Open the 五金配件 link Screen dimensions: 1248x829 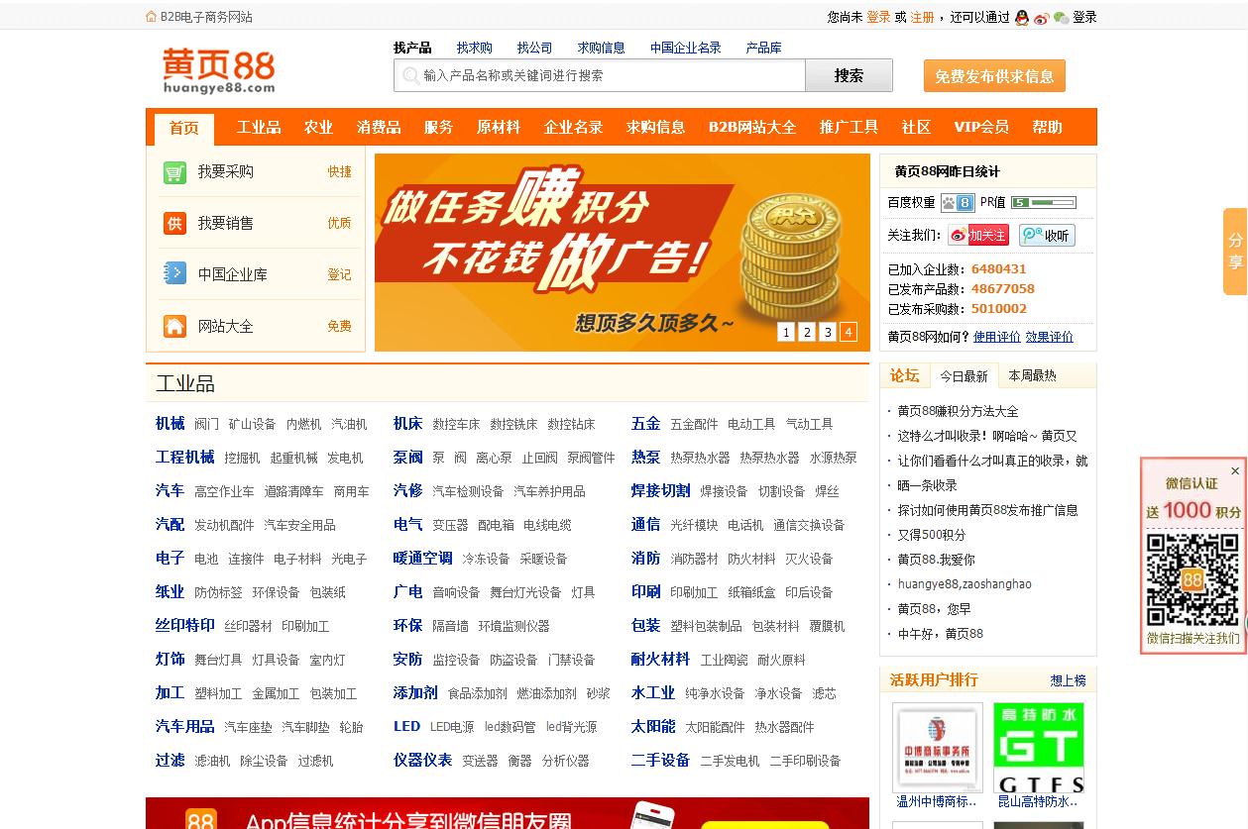[694, 424]
